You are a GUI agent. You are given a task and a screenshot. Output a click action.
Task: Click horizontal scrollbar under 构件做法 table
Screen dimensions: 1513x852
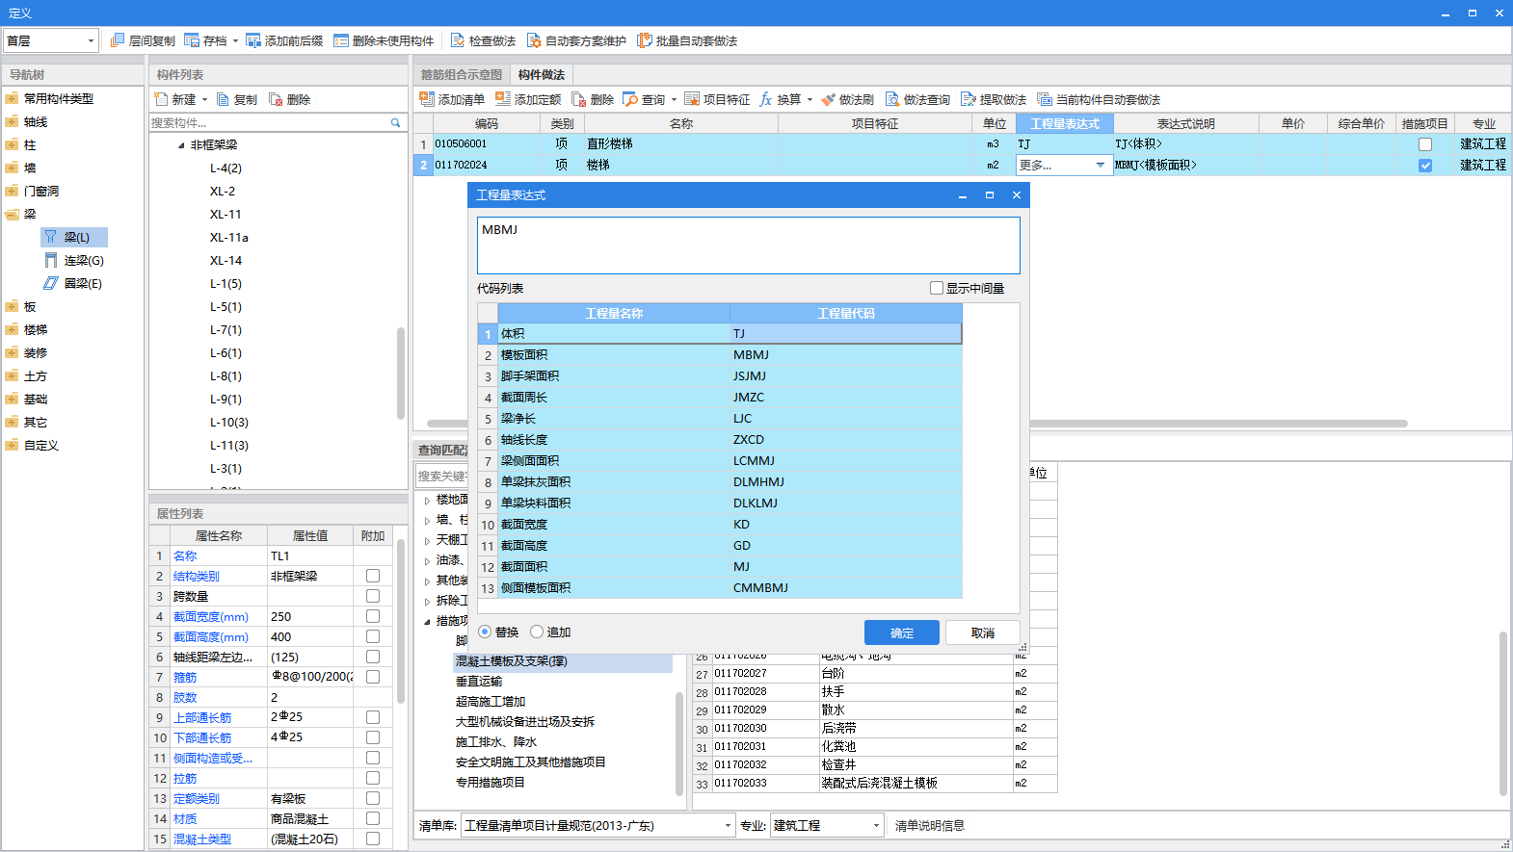916,424
